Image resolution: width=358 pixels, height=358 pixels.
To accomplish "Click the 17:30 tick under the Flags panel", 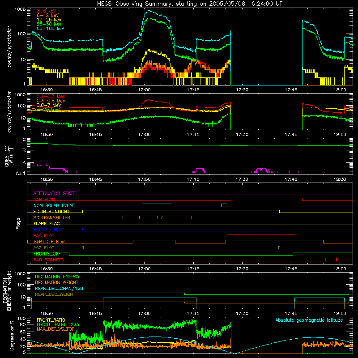I will (x=242, y=269).
